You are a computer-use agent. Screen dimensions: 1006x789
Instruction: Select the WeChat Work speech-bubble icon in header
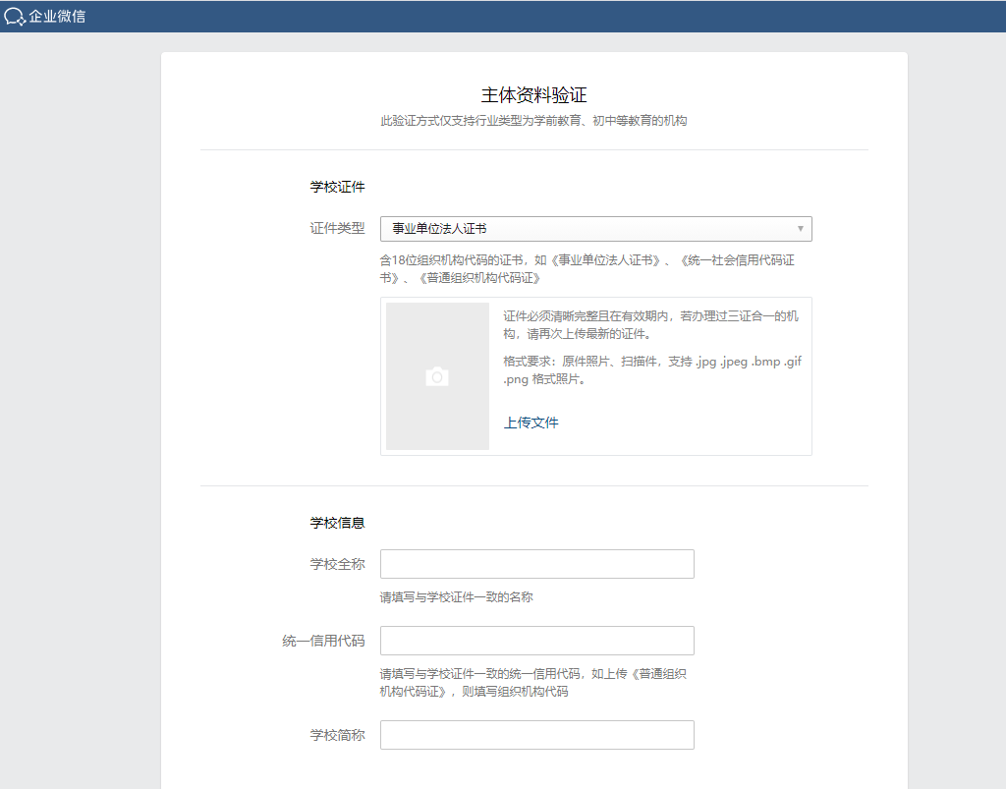14,17
